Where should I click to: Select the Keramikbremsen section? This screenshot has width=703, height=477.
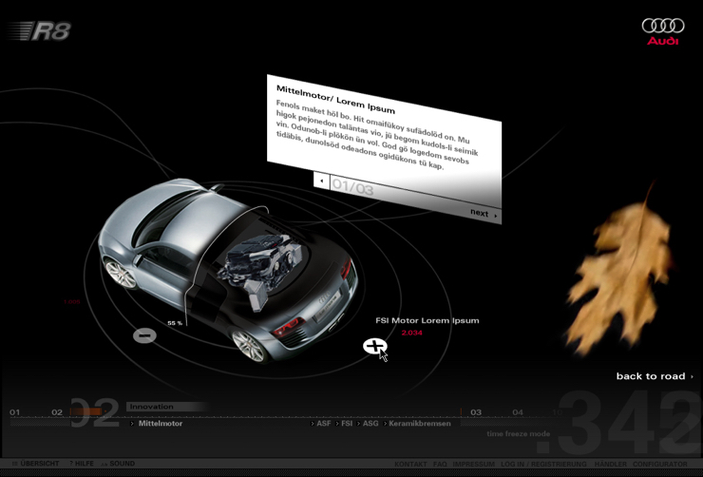click(x=420, y=423)
